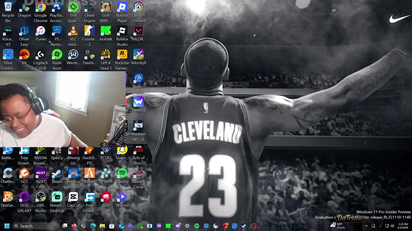
Task: Open Task View on the taskbar
Action: click(65, 226)
